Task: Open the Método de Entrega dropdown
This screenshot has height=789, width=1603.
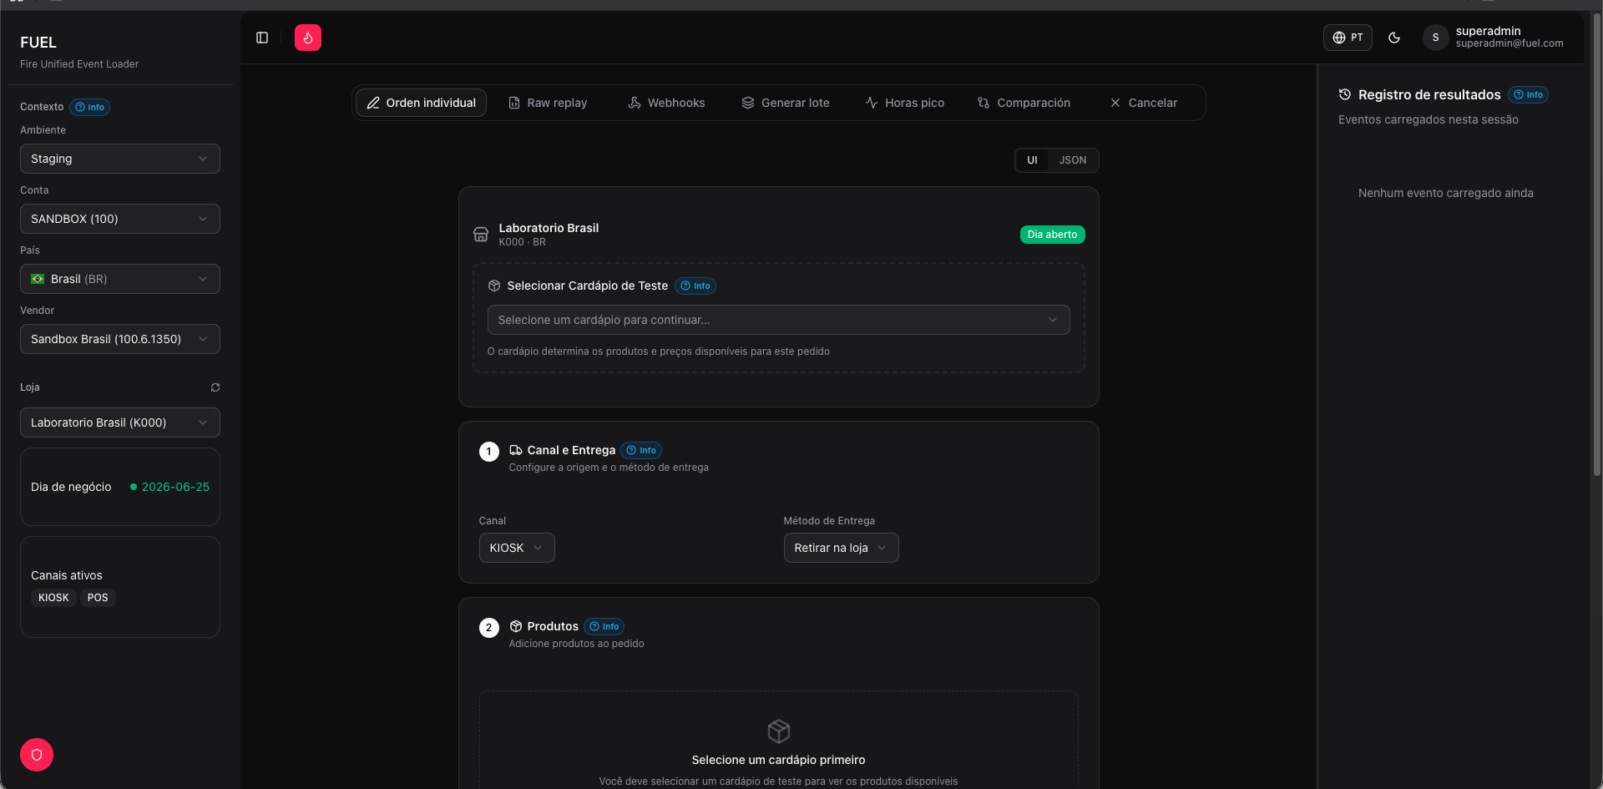Action: [x=842, y=548]
